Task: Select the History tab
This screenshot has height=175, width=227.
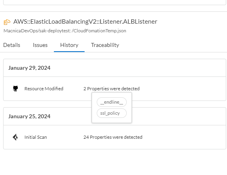Action: coord(69,45)
